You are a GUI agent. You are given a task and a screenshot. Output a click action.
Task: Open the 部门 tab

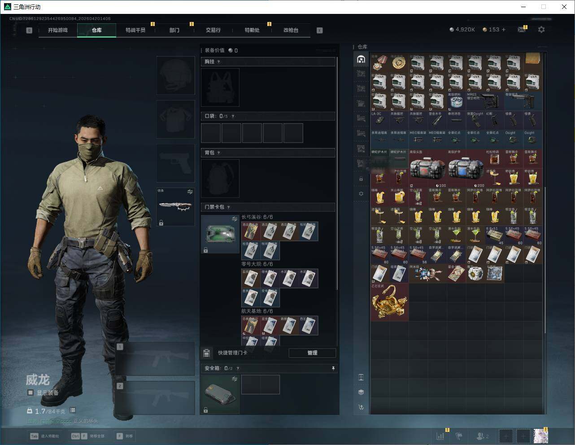pyautogui.click(x=174, y=30)
